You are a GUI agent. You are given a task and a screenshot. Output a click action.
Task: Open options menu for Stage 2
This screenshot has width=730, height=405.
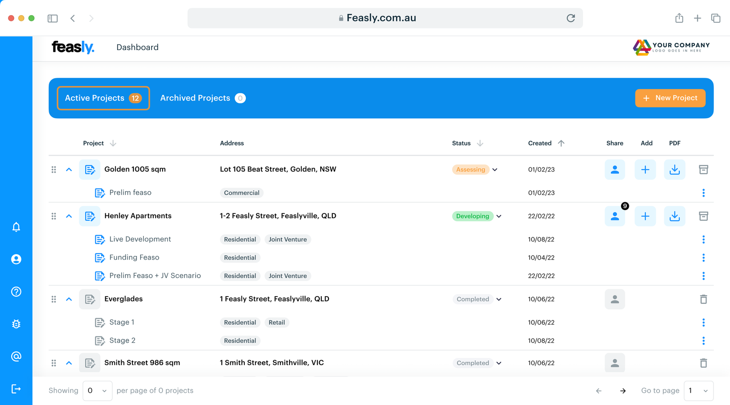coord(704,340)
